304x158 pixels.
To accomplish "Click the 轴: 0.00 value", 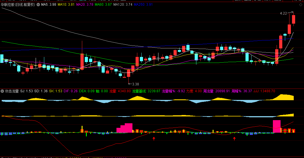I will 102,91.
